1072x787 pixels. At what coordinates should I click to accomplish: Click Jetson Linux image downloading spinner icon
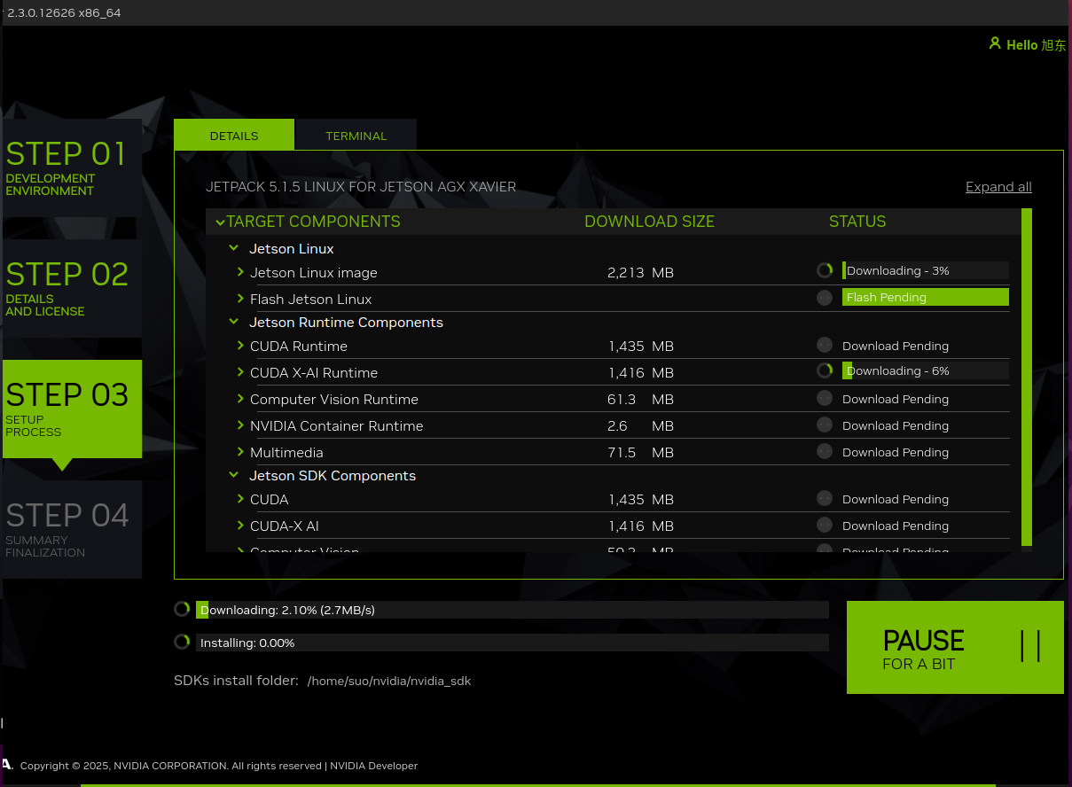[825, 270]
